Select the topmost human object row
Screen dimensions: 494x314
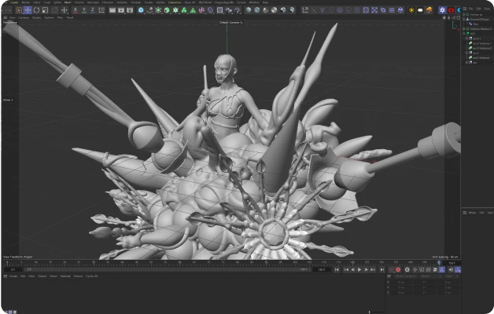(x=477, y=14)
